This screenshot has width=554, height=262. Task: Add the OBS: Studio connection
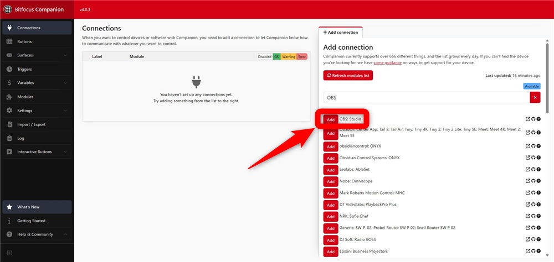point(331,119)
